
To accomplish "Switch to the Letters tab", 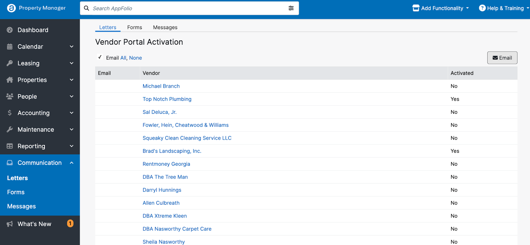I will (108, 27).
